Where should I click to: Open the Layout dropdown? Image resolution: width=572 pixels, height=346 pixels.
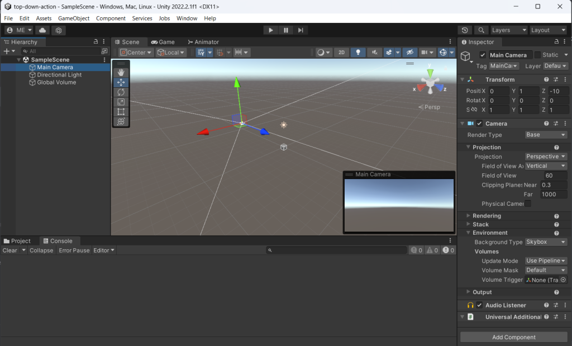[549, 30]
